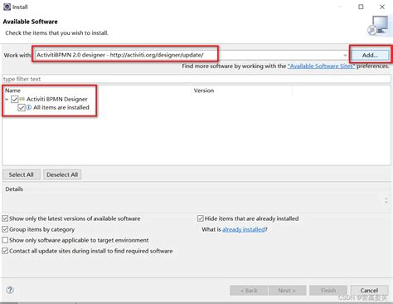Open the help question mark icon
The width and height of the screenshot is (393, 304).
tap(10, 290)
